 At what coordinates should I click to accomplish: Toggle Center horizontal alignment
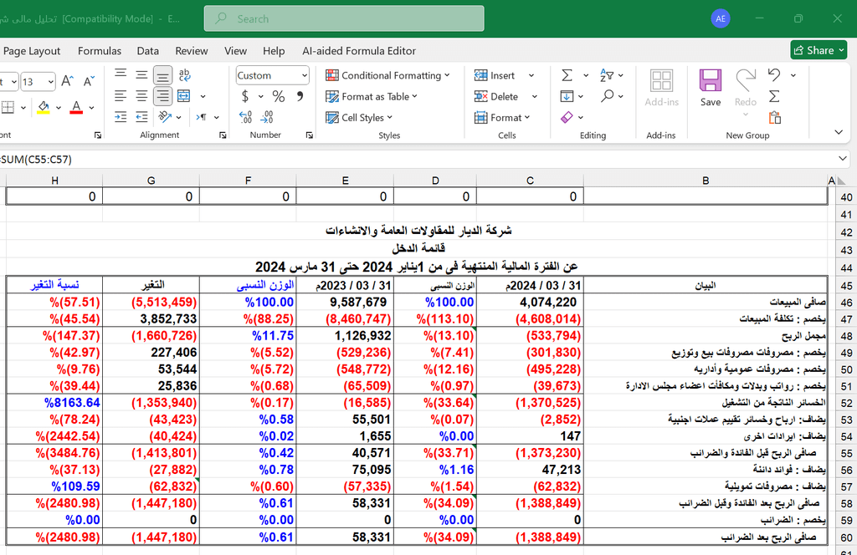pyautogui.click(x=141, y=96)
